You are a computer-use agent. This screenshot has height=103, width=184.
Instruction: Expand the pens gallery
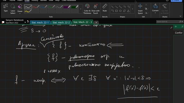click(81, 9)
